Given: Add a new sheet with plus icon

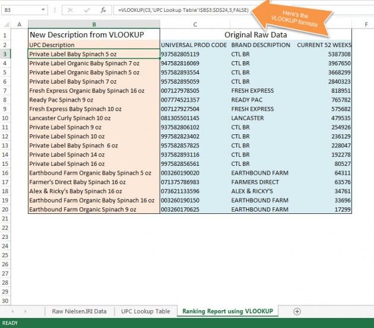Looking at the screenshot, I should [x=297, y=311].
